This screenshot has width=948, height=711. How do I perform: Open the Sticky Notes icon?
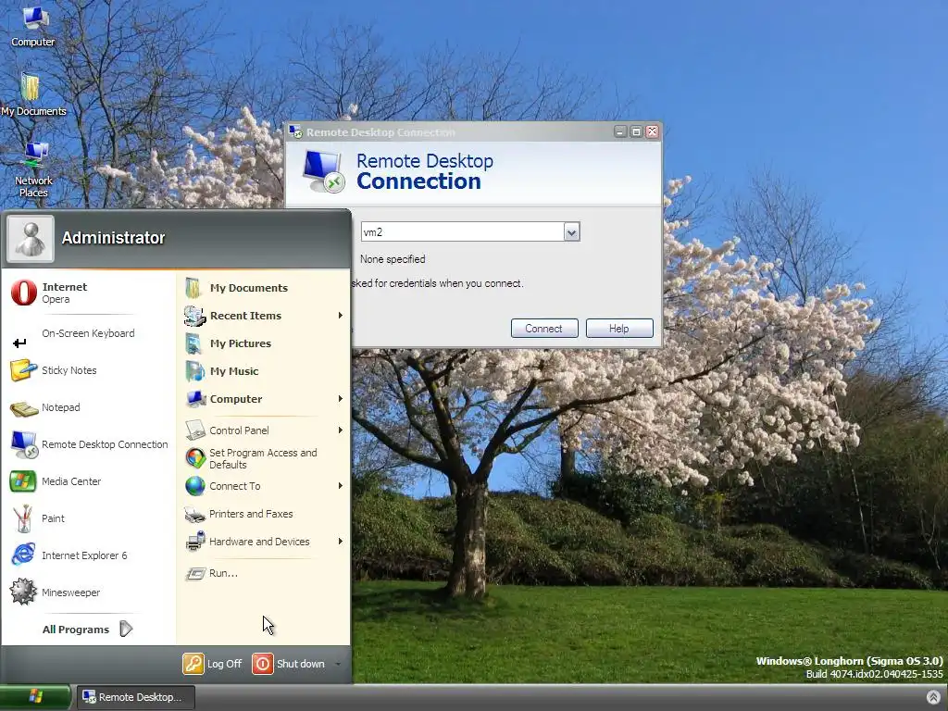(x=23, y=370)
